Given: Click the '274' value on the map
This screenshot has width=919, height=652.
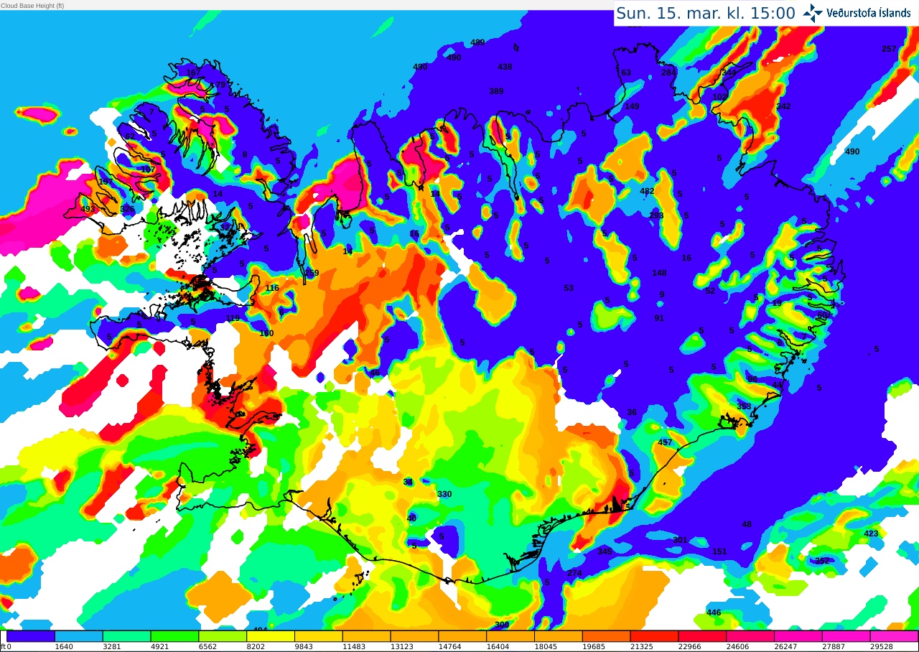Looking at the screenshot, I should (574, 573).
